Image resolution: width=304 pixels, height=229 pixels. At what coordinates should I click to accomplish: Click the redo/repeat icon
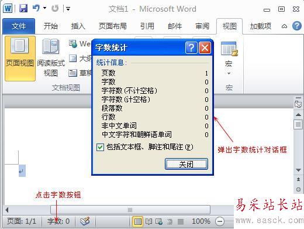pyautogui.click(x=55, y=8)
